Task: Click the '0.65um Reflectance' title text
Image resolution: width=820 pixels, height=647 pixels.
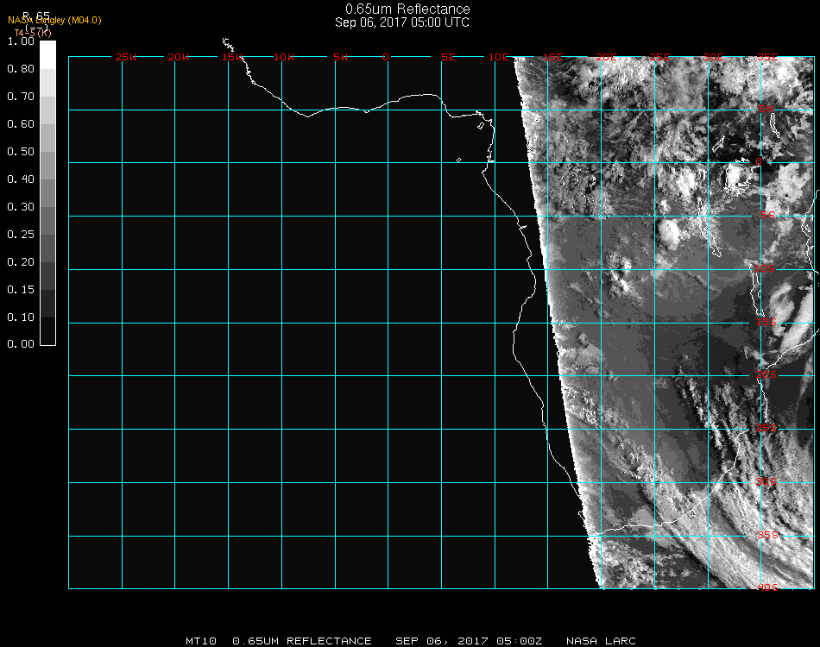Action: 407,9
